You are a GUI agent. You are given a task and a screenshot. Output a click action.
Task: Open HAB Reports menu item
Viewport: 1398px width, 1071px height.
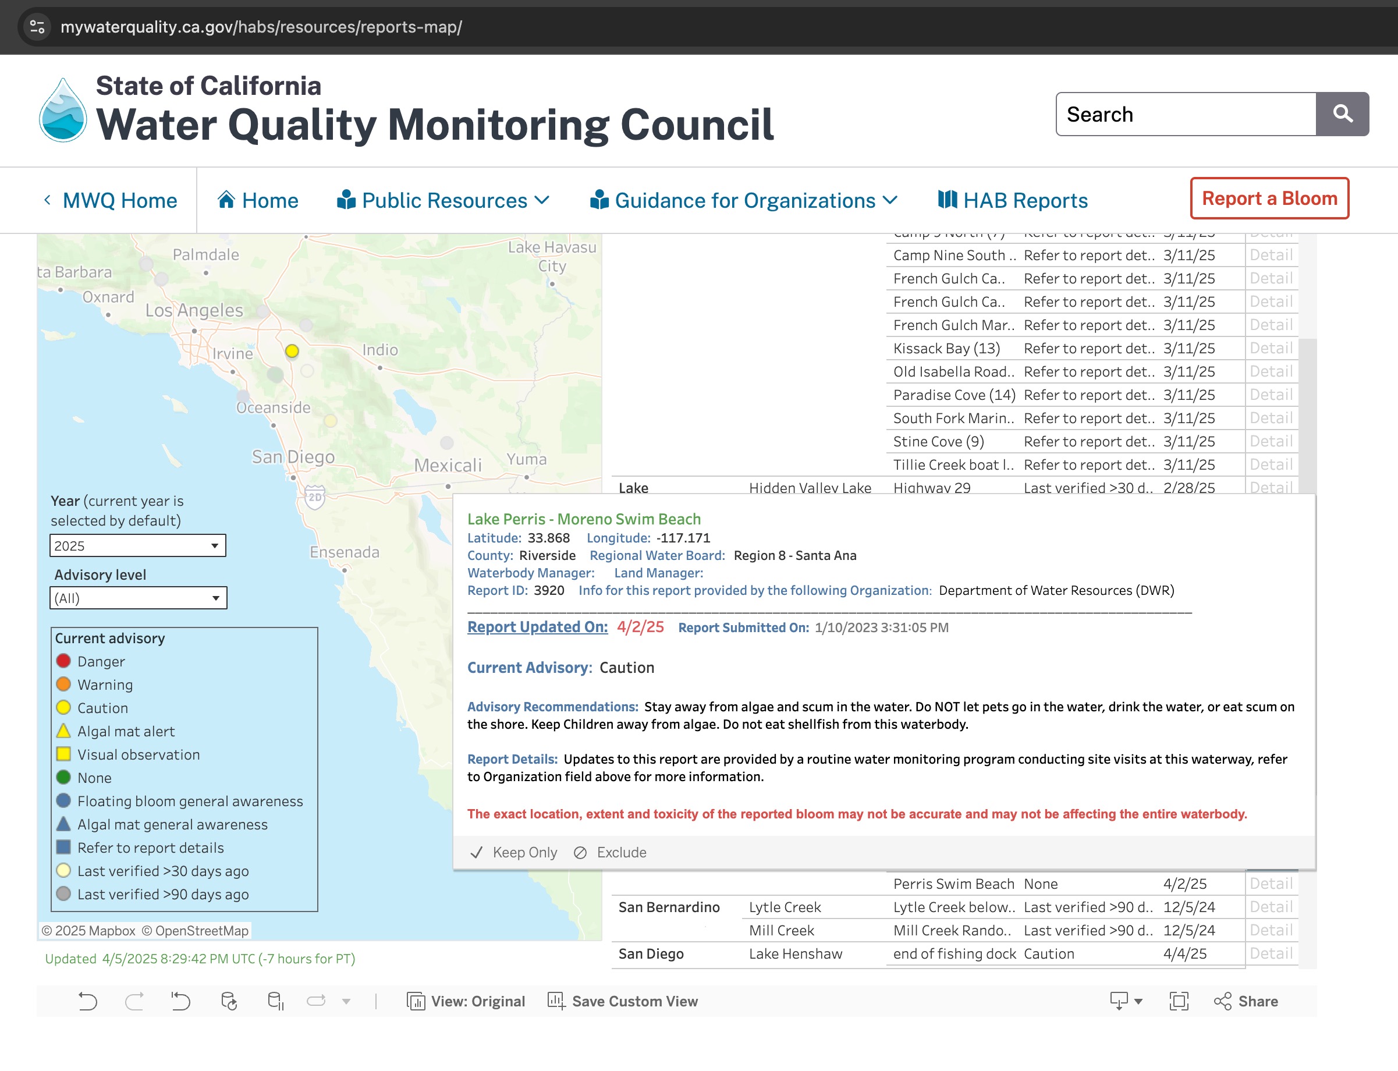click(x=1012, y=201)
